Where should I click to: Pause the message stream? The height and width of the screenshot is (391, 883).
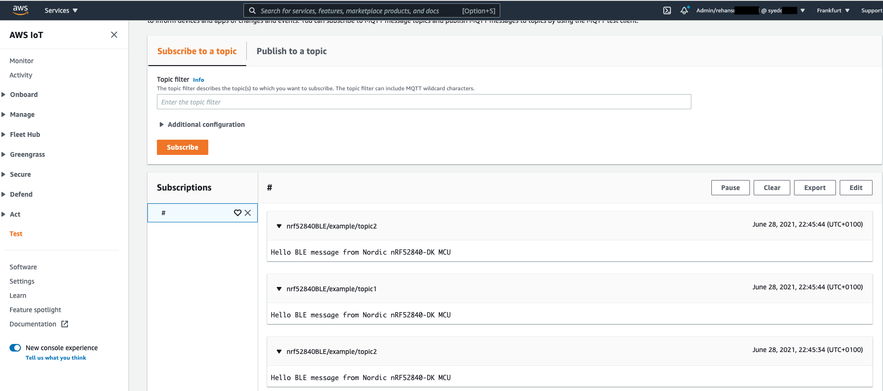tap(730, 188)
